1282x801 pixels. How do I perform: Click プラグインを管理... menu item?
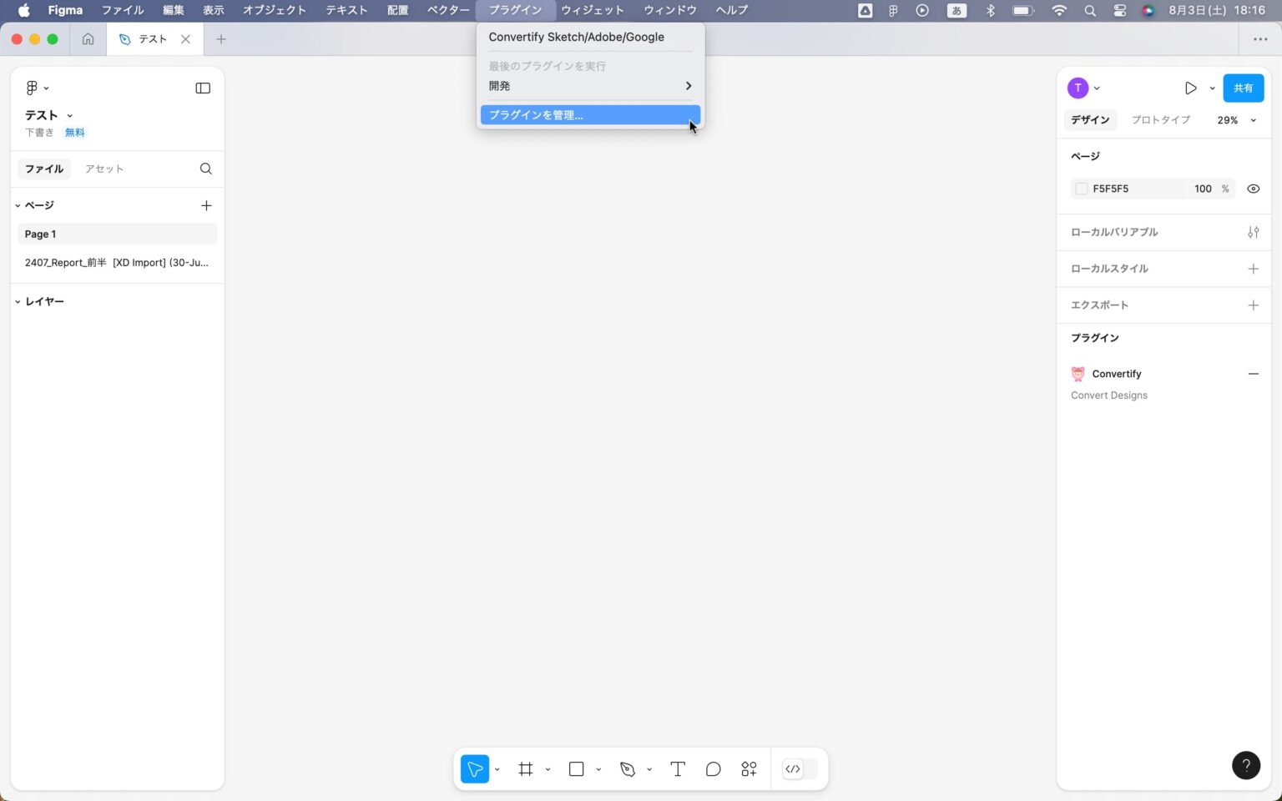coord(589,115)
